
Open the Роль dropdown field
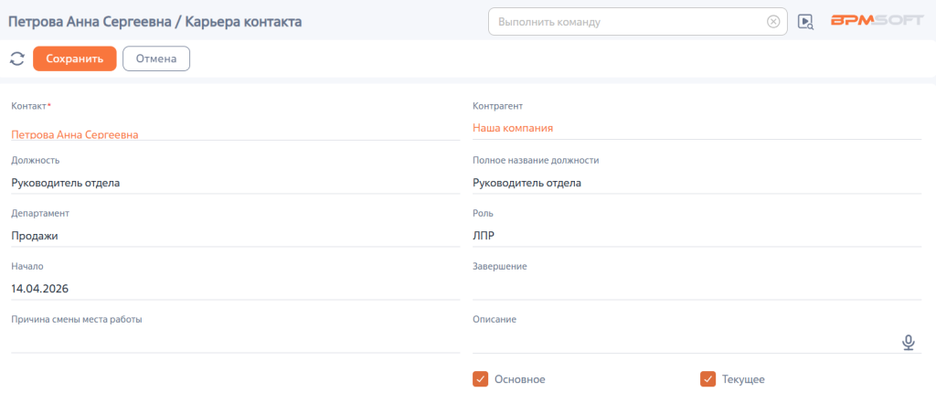697,237
